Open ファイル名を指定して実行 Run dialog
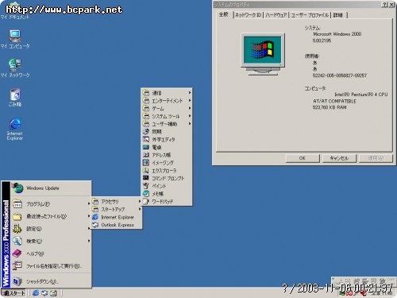 pos(51,266)
